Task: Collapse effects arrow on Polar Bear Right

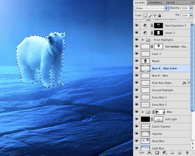Action: (x=189, y=83)
